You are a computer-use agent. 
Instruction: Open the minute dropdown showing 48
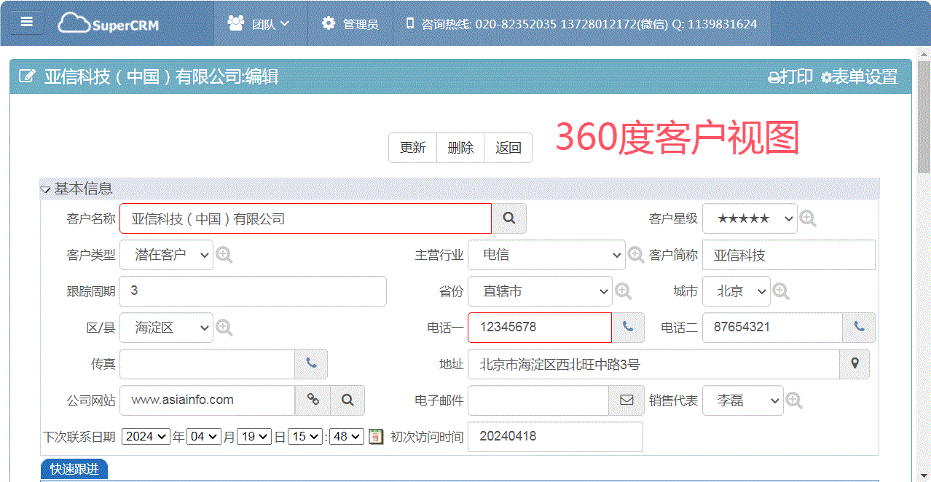pyautogui.click(x=346, y=436)
